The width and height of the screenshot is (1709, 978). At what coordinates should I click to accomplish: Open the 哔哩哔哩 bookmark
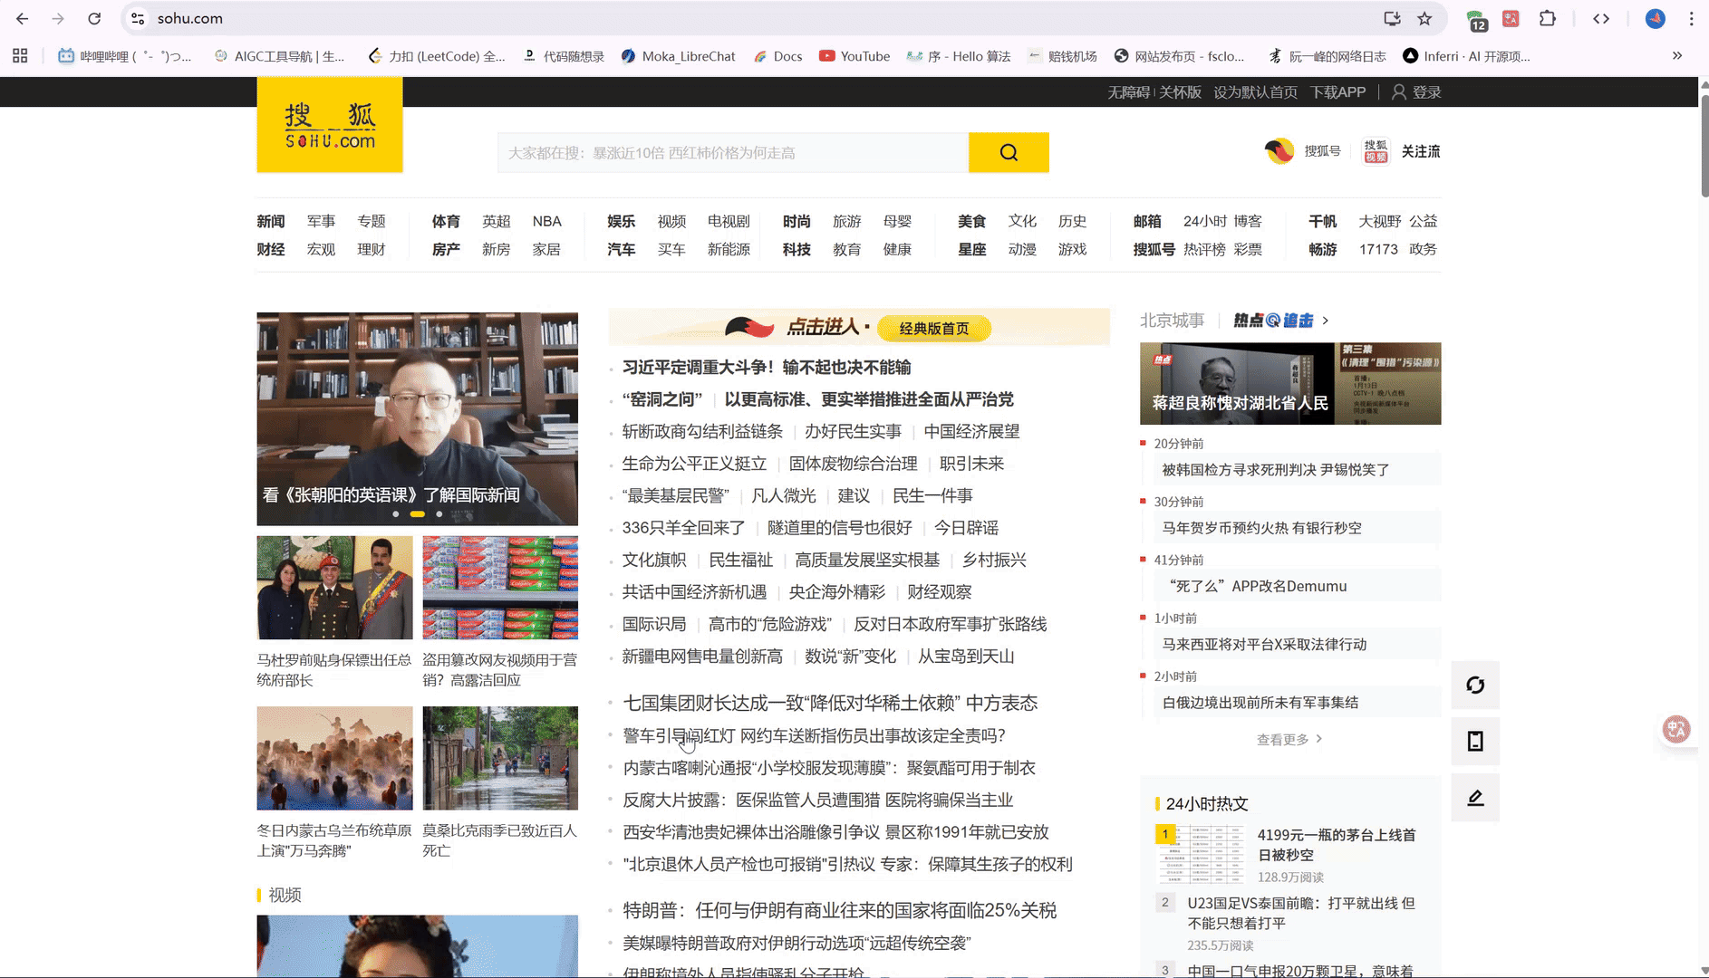125,56
